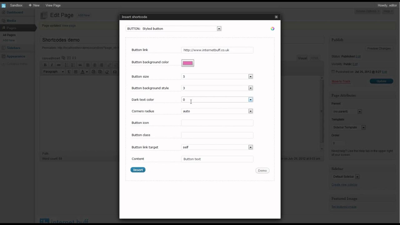Image resolution: width=400 pixels, height=225 pixels.
Task: Click the Button icon input field
Action: pos(217,123)
